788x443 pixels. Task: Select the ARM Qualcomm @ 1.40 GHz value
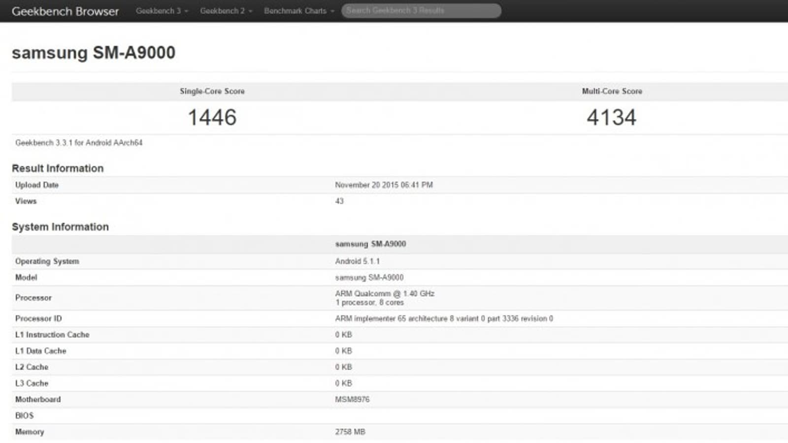(x=385, y=293)
